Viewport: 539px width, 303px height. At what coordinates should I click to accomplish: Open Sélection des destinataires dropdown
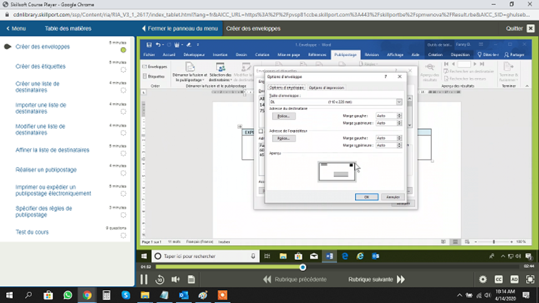pos(220,72)
